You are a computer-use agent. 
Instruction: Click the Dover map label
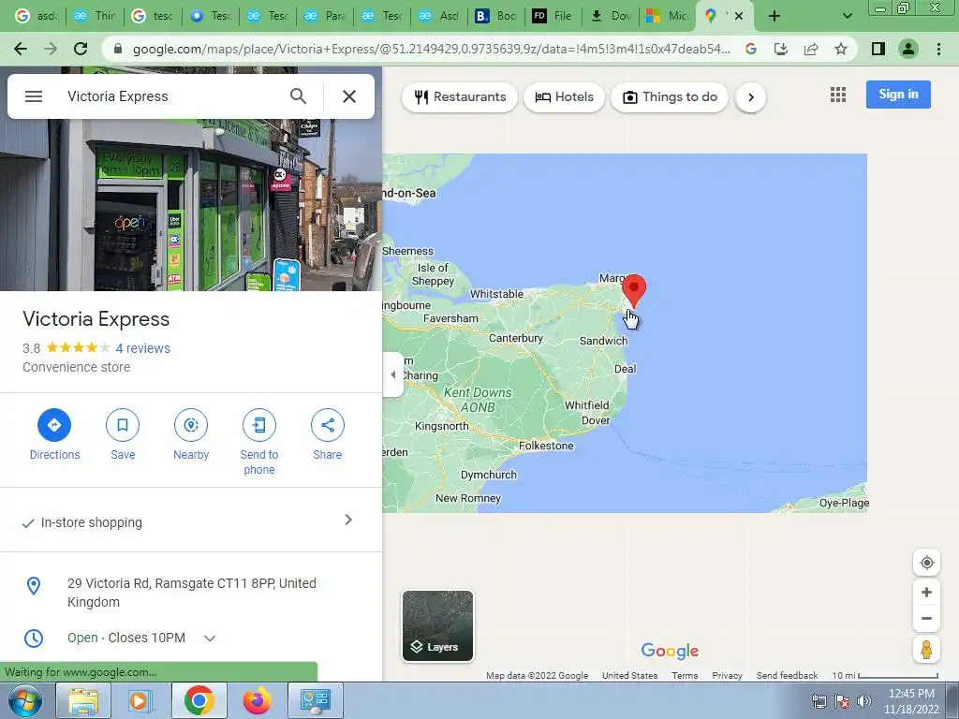point(596,420)
